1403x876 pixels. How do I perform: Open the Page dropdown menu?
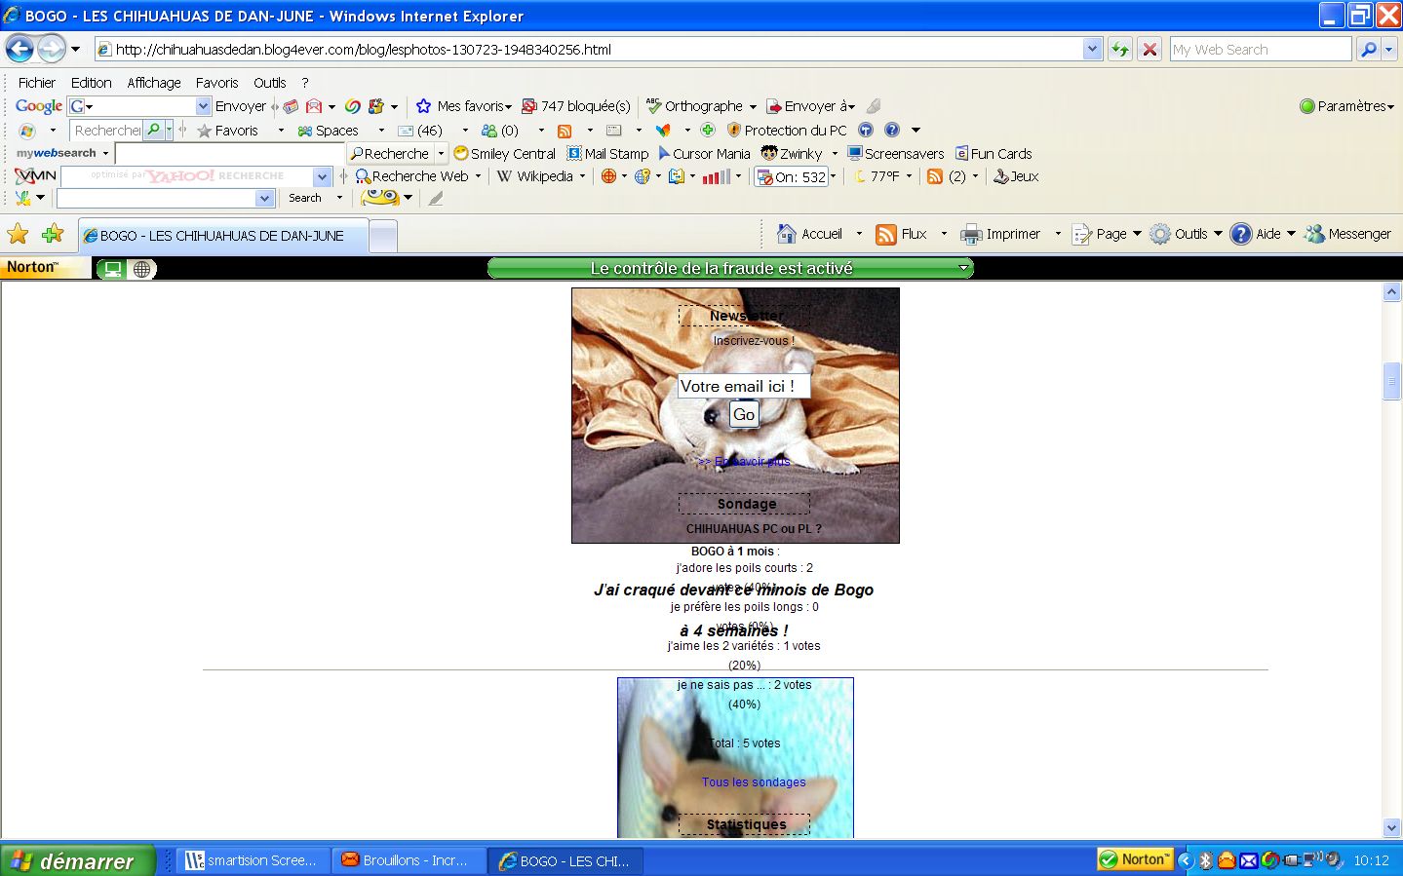pyautogui.click(x=1107, y=234)
